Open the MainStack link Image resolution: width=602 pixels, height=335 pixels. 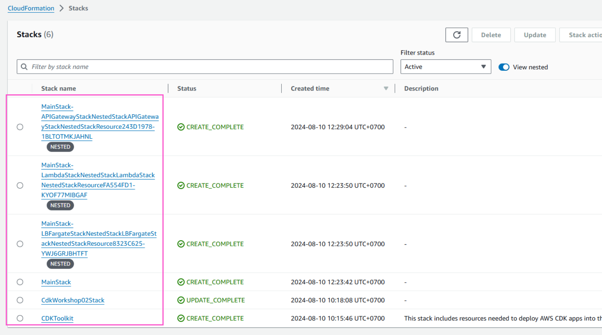pyautogui.click(x=56, y=282)
